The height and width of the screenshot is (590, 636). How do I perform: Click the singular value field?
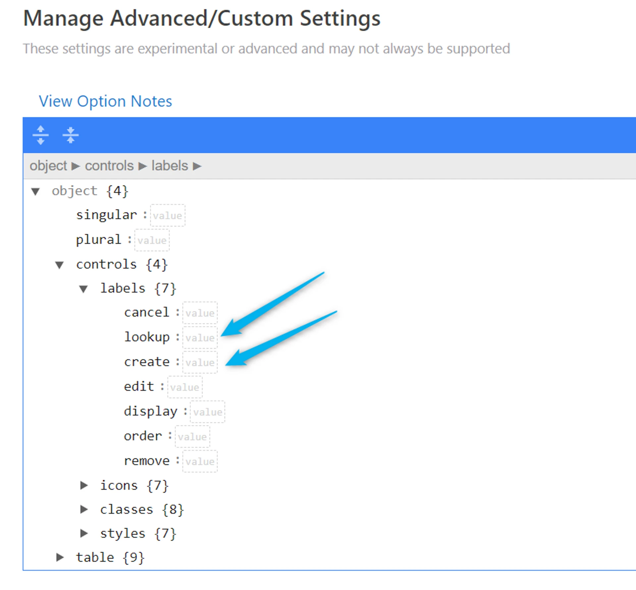tap(167, 215)
